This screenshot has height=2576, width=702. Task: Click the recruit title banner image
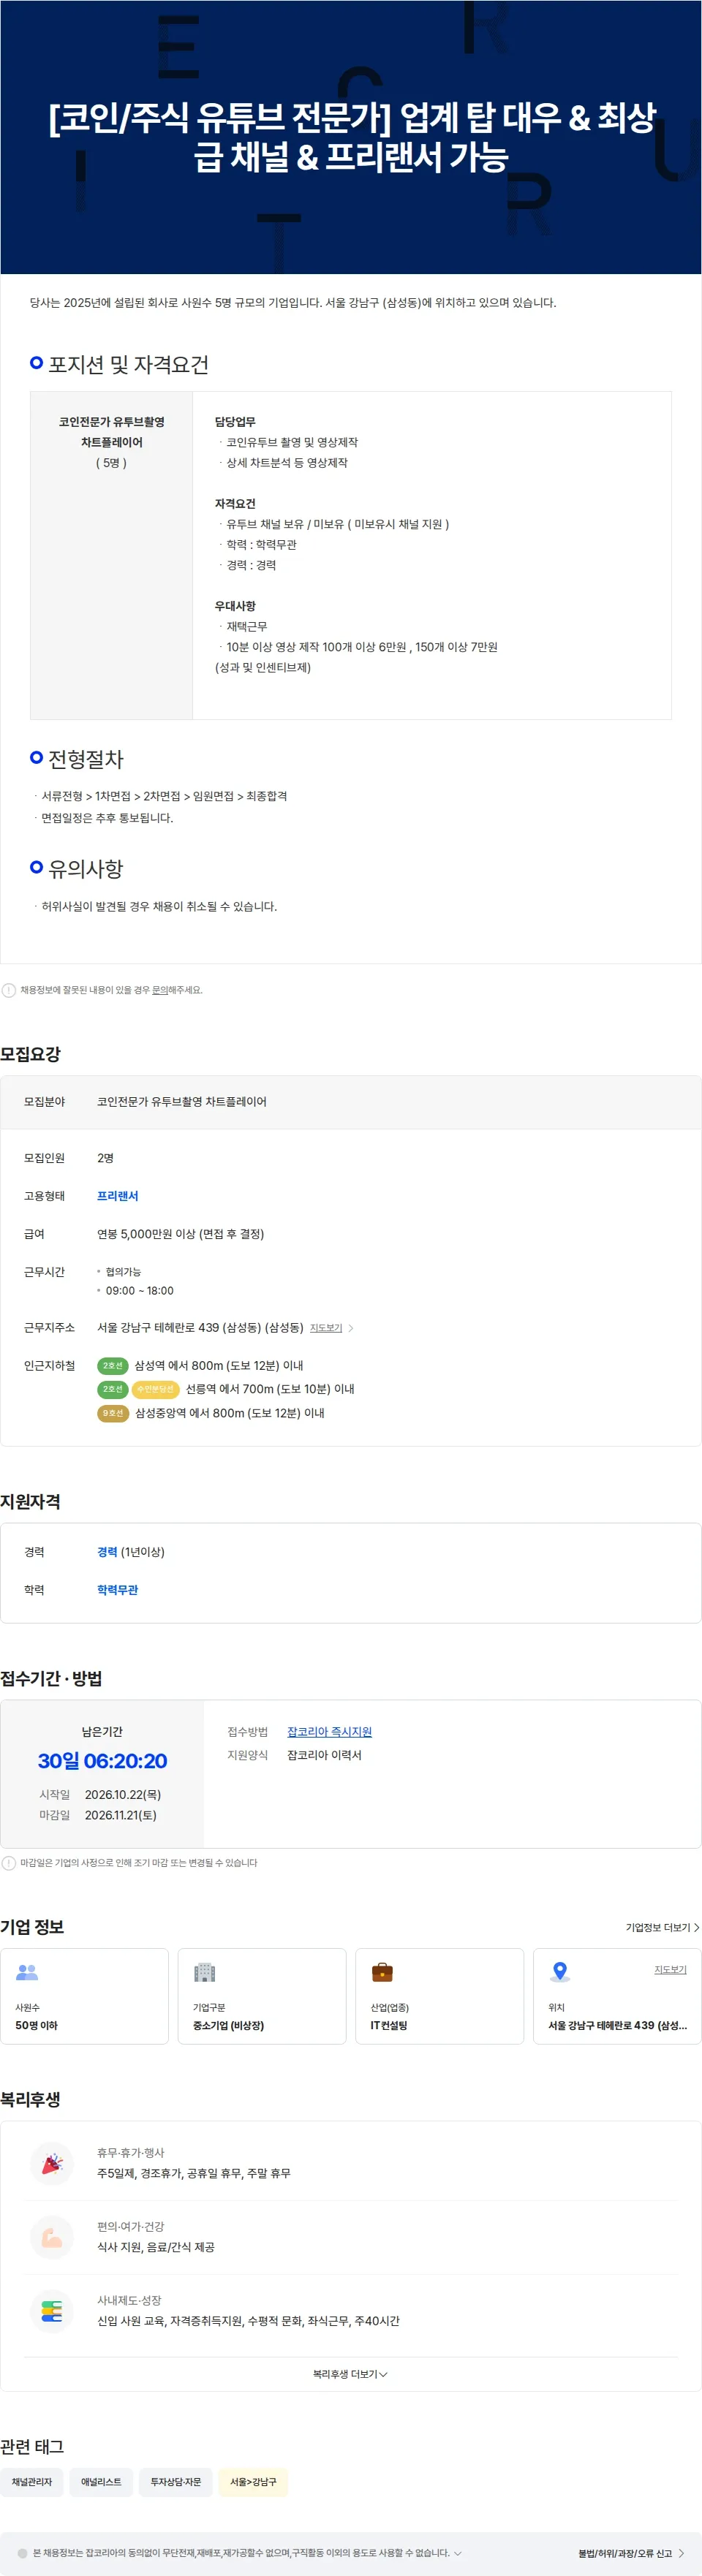[x=351, y=137]
